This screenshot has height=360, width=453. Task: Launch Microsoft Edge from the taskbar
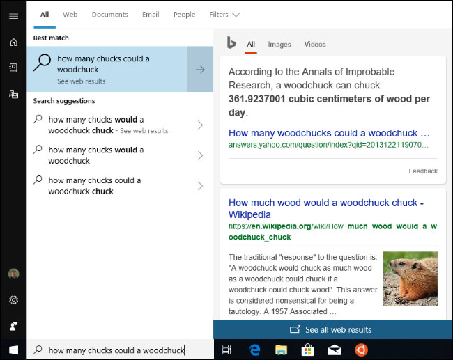click(254, 350)
